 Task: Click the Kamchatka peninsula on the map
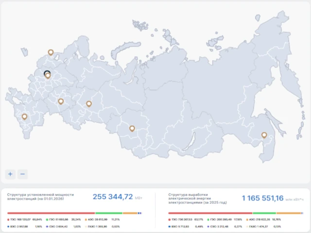click(290, 79)
